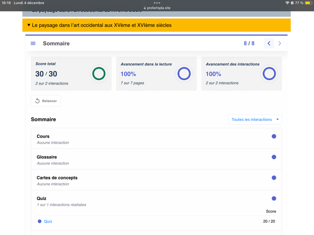
Task: Click the blue status dot for Cours
Action: click(x=274, y=136)
